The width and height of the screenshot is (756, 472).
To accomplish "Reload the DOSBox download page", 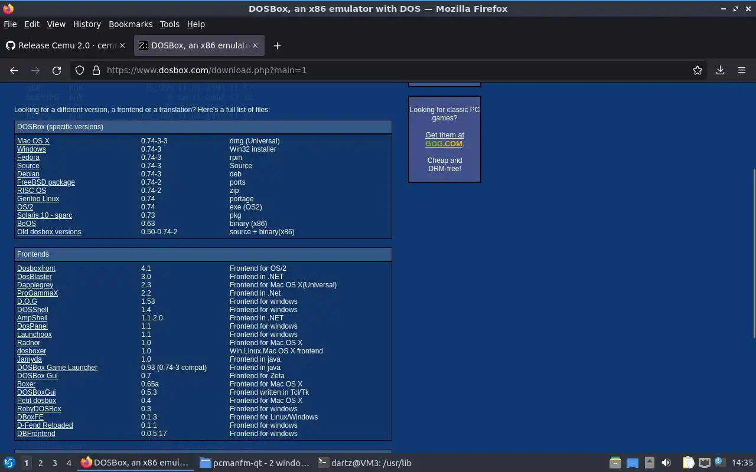I will pyautogui.click(x=57, y=70).
